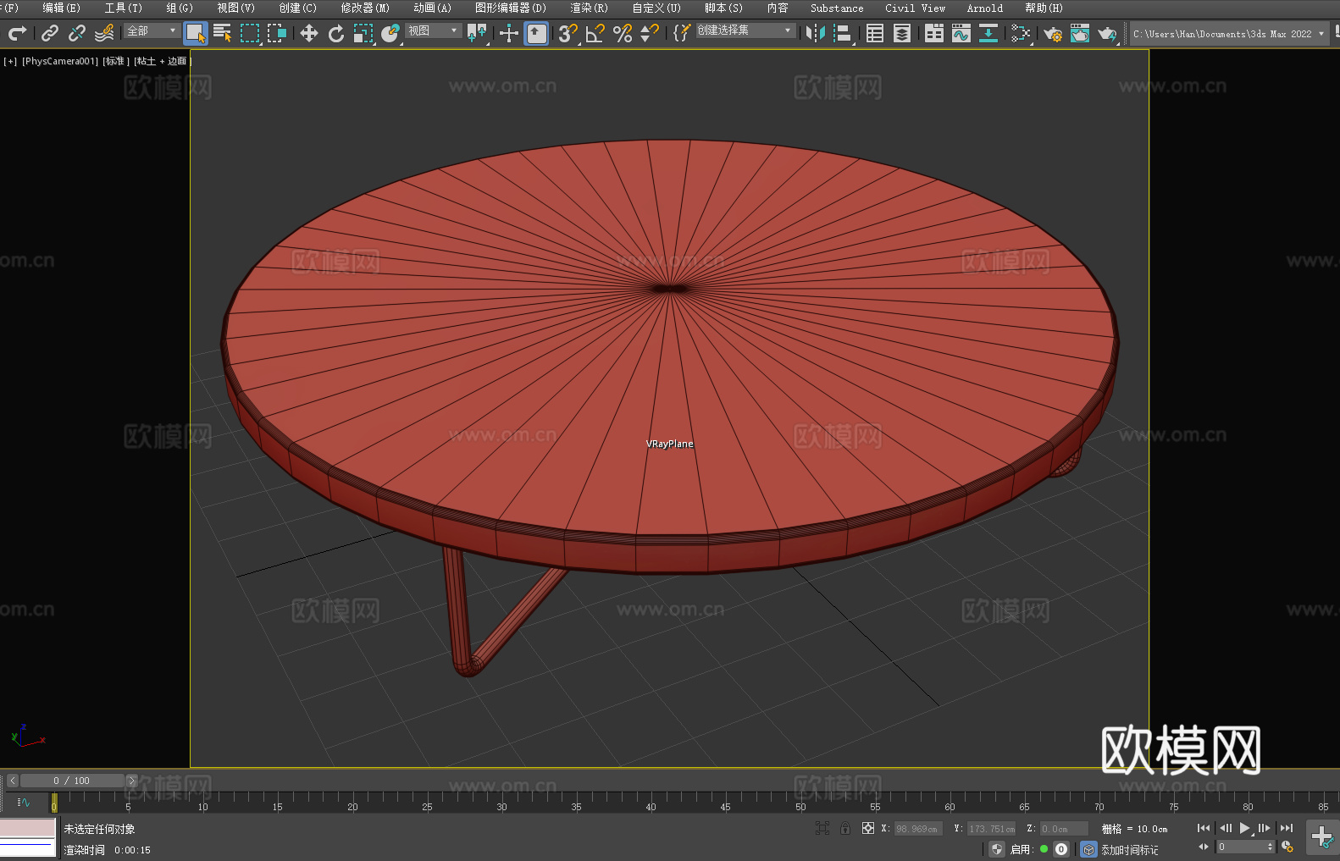The height and width of the screenshot is (861, 1340).
Task: Toggle Keyboard Shortcut Override button
Action: click(536, 33)
